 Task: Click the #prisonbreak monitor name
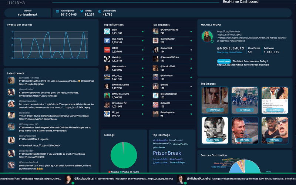coord(27,14)
